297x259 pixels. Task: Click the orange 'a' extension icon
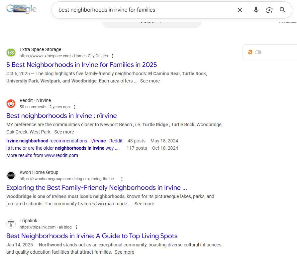[250, 52]
